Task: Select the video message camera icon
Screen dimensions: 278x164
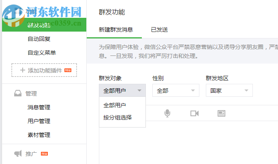Action: click(195, 113)
